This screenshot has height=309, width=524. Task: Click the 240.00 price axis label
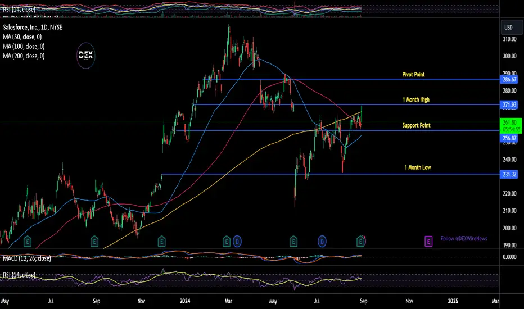point(509,160)
